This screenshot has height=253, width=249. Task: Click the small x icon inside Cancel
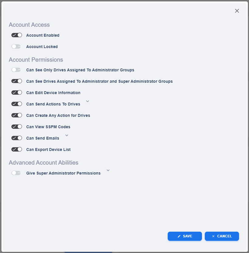tap(213, 236)
